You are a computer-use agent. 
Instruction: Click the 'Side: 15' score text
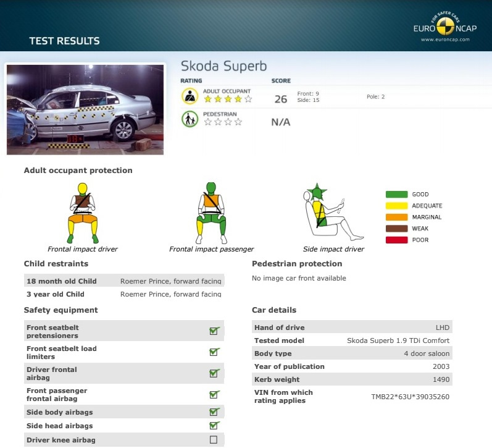(308, 100)
